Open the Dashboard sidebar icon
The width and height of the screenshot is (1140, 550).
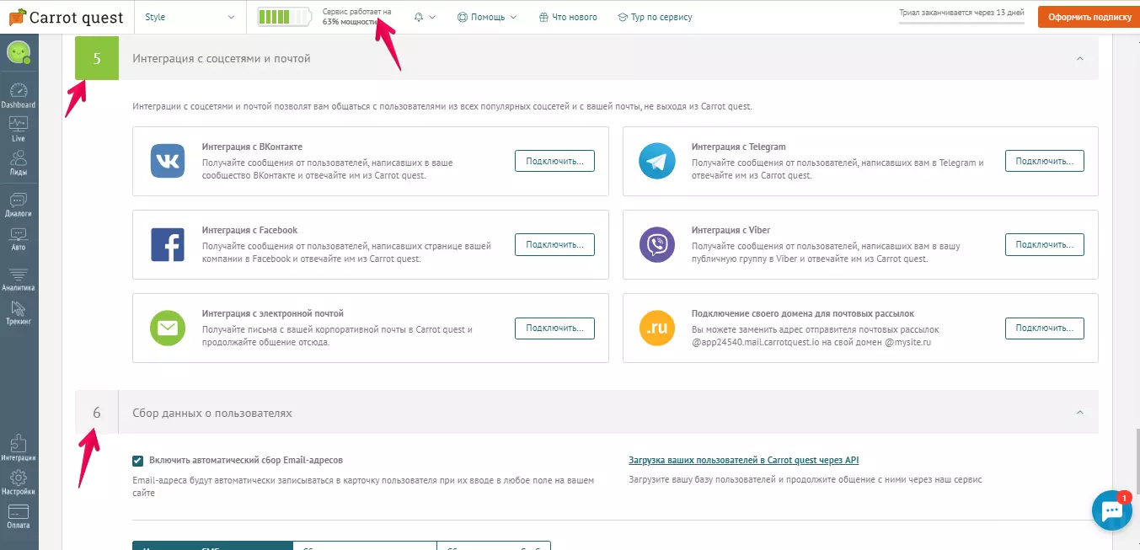pos(19,96)
